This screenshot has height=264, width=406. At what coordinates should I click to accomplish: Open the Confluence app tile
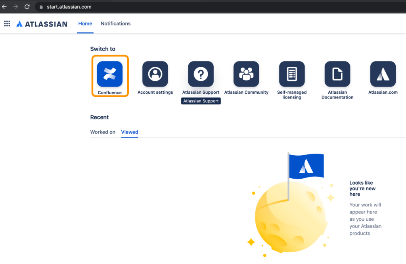[110, 74]
